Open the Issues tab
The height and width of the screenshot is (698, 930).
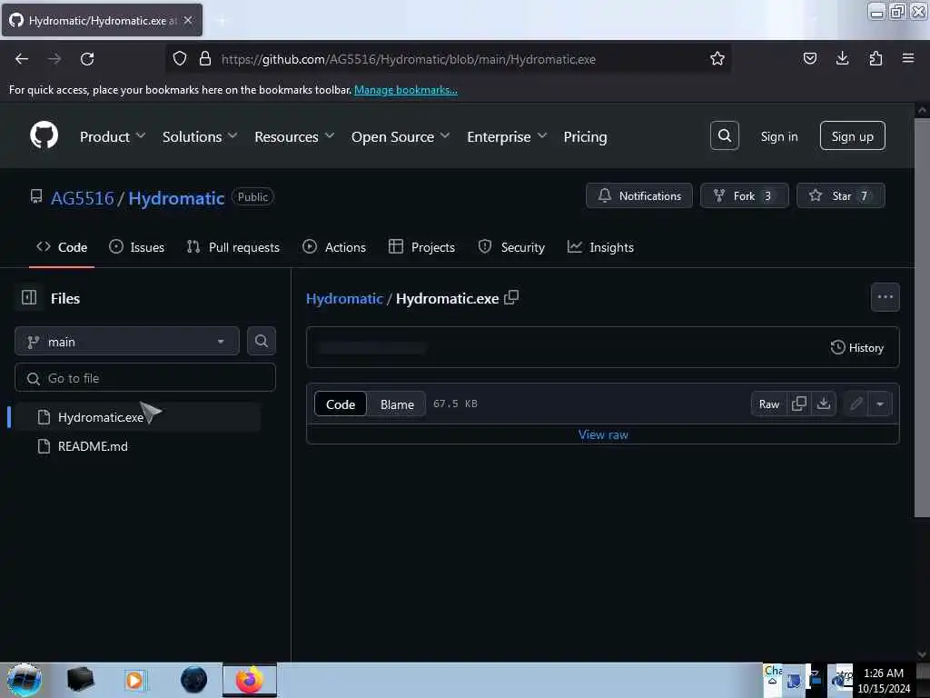coord(136,247)
